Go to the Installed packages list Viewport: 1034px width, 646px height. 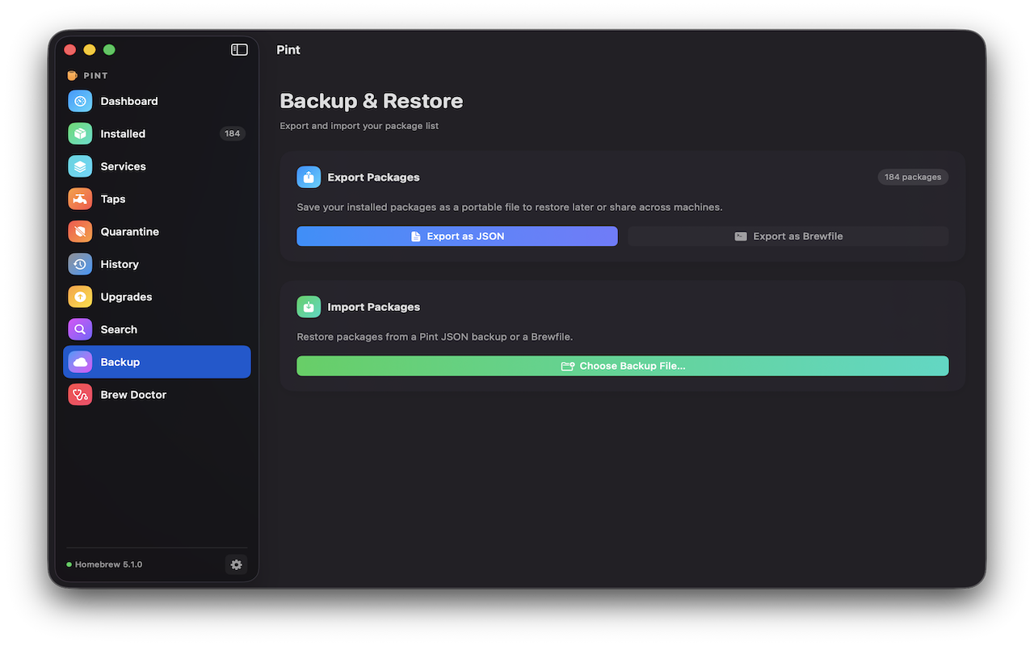click(123, 134)
